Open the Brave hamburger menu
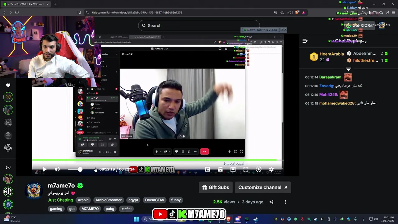 pos(394,12)
